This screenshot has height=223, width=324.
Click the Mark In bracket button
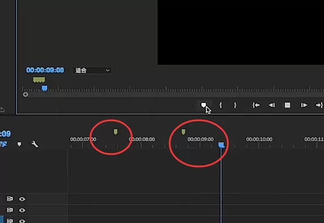pyautogui.click(x=221, y=105)
